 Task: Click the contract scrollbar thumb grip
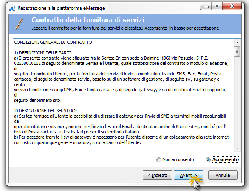(x=237, y=52)
